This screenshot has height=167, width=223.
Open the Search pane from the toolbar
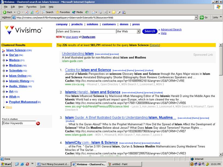(48, 12)
